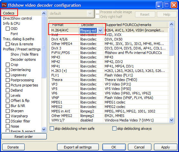The width and height of the screenshot is (179, 152).
Task: Select the VP3 format row
Action: (109, 84)
